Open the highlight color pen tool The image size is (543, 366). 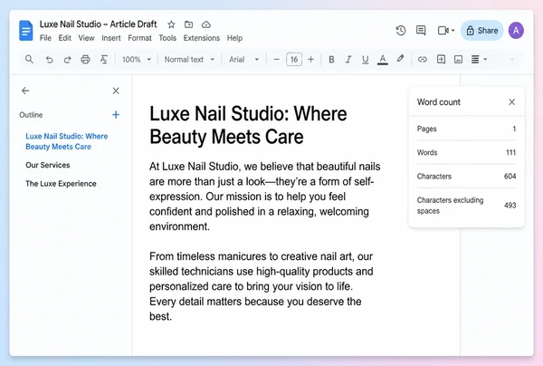pos(400,59)
